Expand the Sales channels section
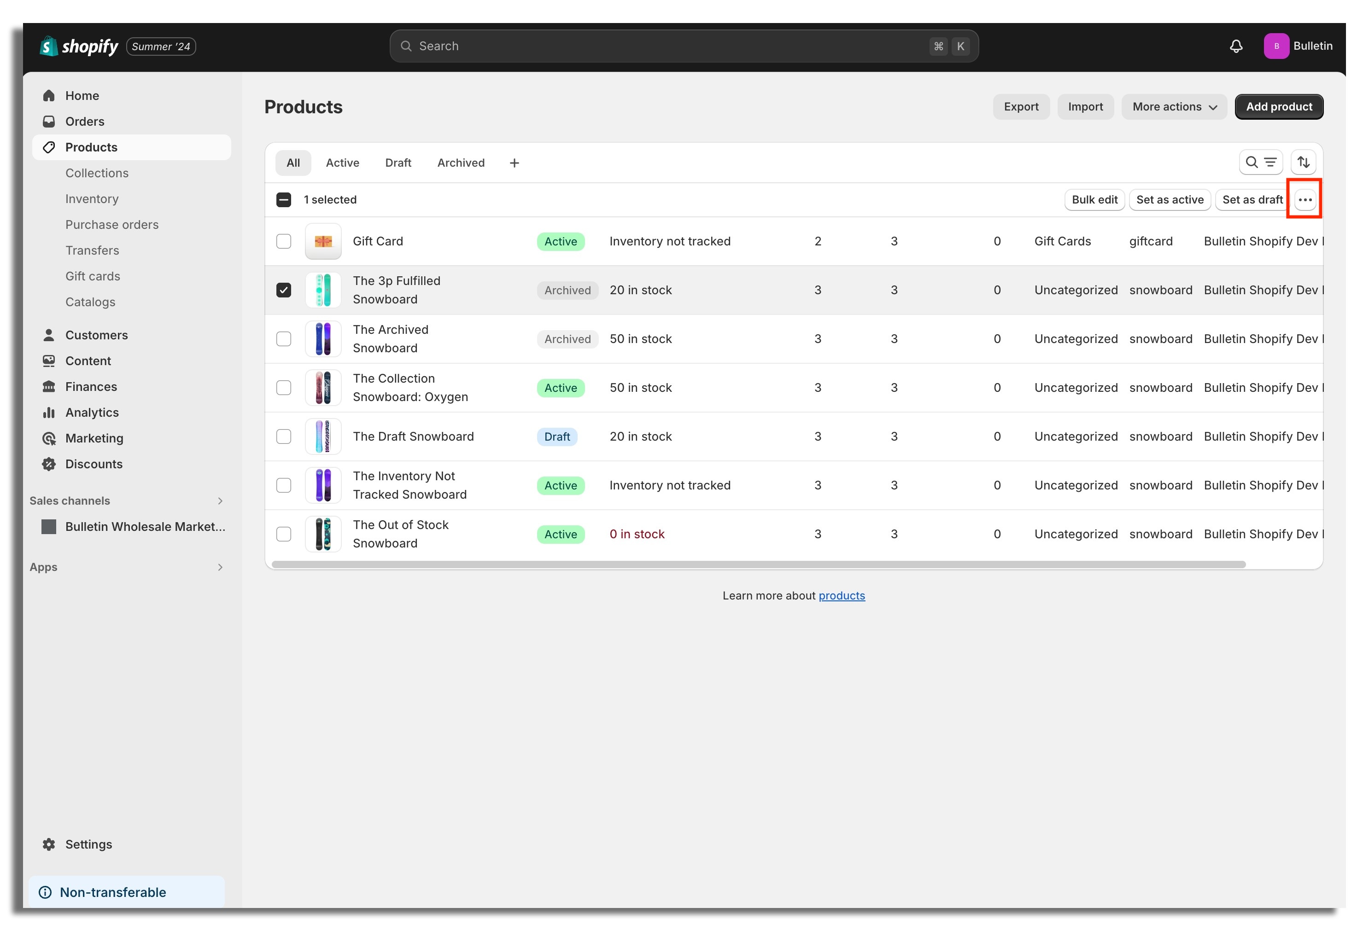The height and width of the screenshot is (931, 1369). pos(220,501)
